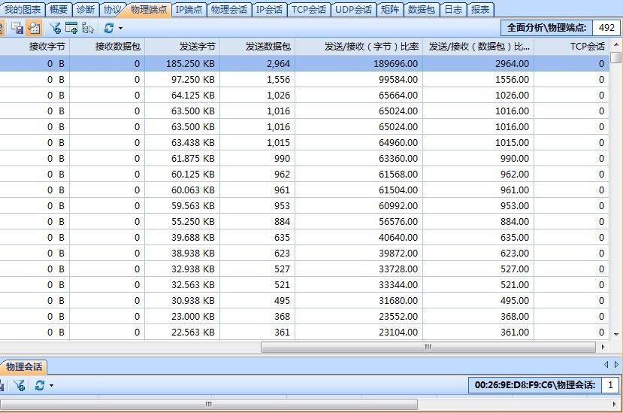Screen dimensions: 623x413
Task: Open the refresh dropdown arrow in top toolbar
Action: [120, 29]
